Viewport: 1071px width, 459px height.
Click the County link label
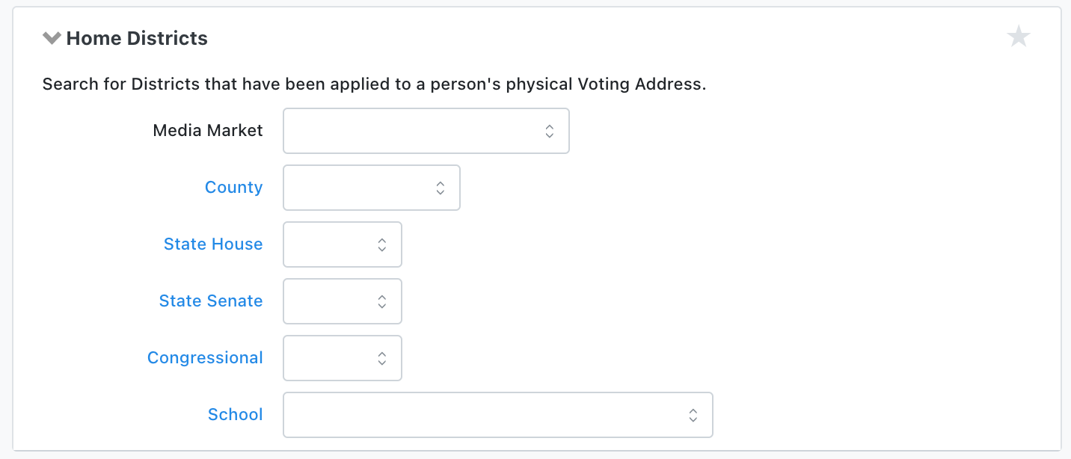(x=233, y=188)
